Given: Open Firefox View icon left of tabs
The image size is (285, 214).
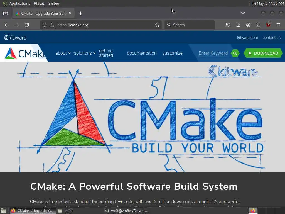Looking at the screenshot, I should (6, 13).
